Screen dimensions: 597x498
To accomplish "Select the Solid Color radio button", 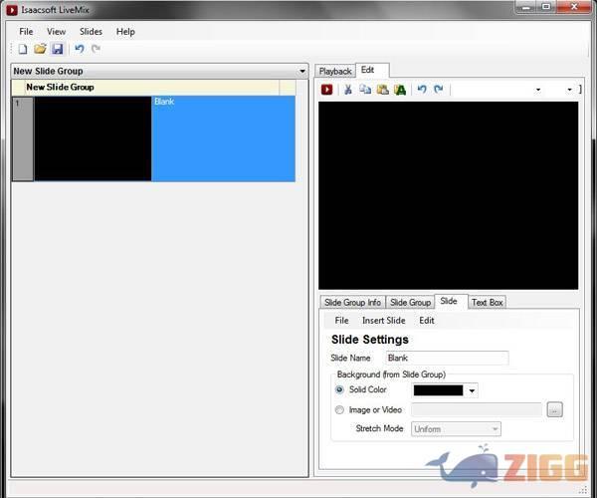I will tap(339, 389).
